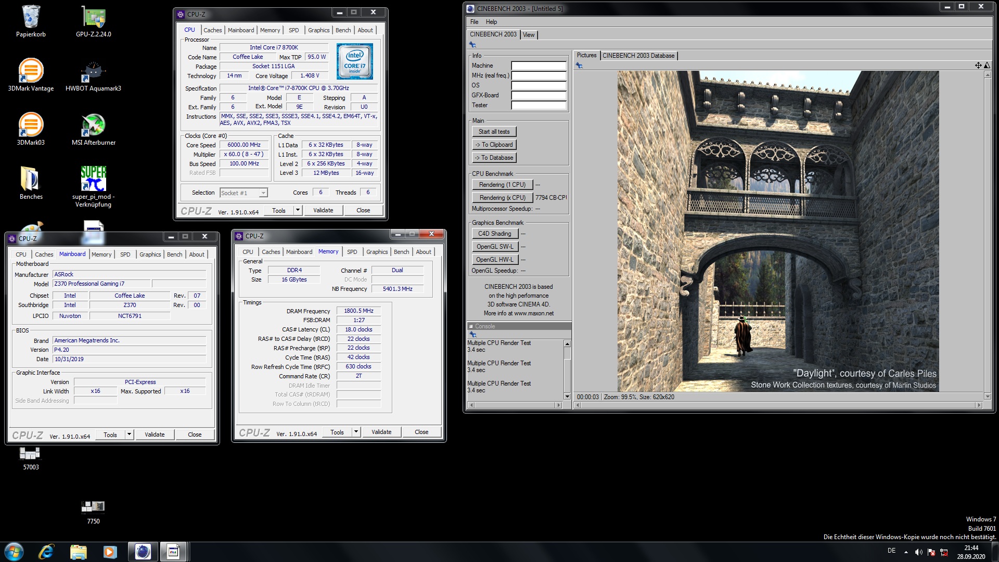
Task: Launch Internet Explorer from the taskbar
Action: [x=46, y=552]
